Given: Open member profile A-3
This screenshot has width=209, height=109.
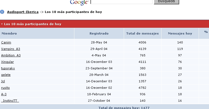Looking at the screenshot, I should 4,94.
